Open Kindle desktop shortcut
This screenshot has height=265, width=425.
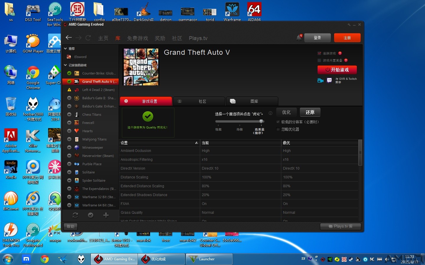[11, 170]
